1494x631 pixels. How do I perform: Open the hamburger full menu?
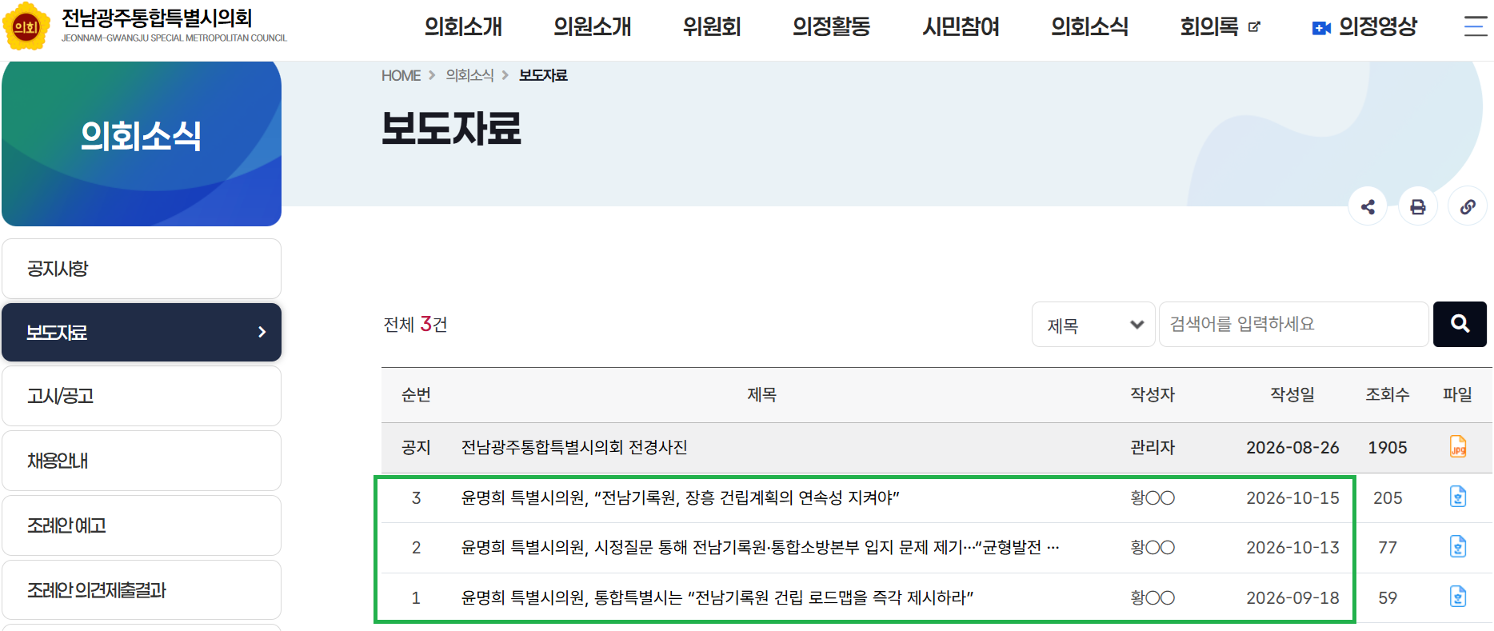[x=1476, y=26]
